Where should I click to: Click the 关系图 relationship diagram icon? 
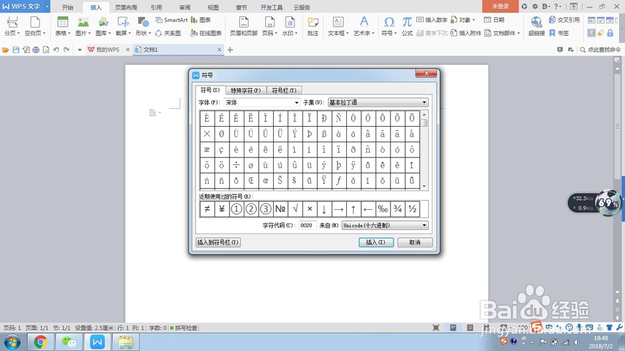pyautogui.click(x=167, y=33)
